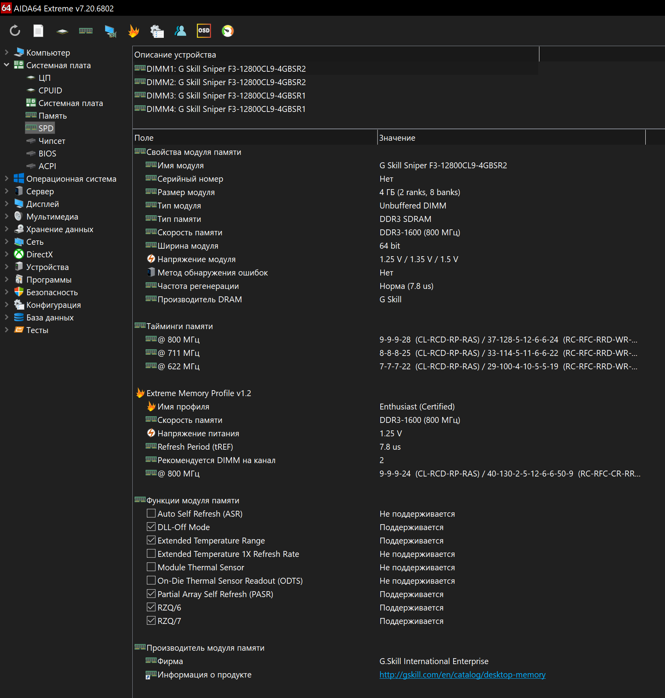Launch the stability test flame icon
Viewport: 665px width, 698px height.
coord(134,31)
